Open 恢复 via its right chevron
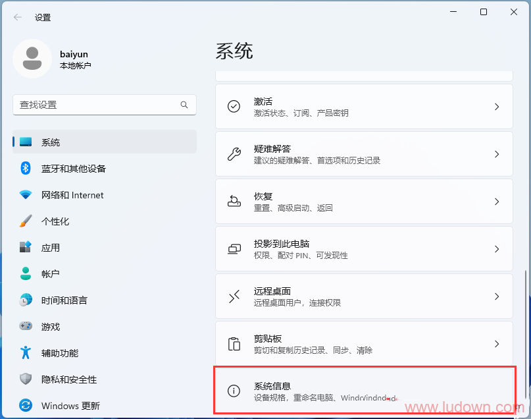The width and height of the screenshot is (531, 419). click(497, 202)
